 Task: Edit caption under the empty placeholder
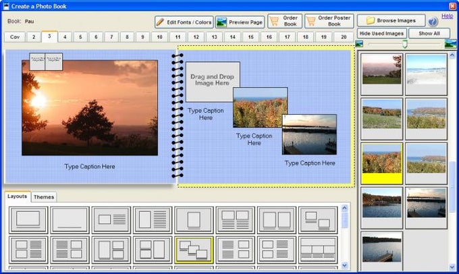click(206, 114)
